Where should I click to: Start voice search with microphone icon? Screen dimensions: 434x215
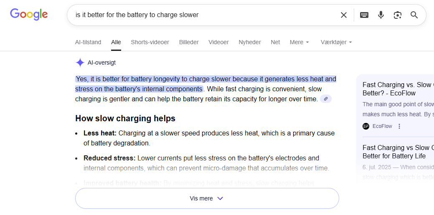click(381, 15)
